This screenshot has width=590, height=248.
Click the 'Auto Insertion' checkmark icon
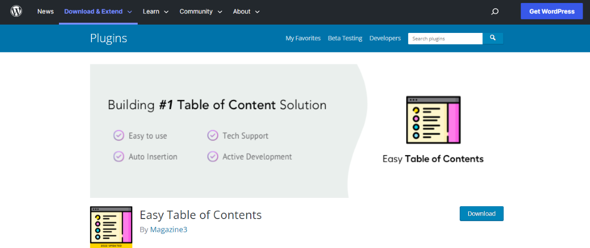pyautogui.click(x=118, y=157)
